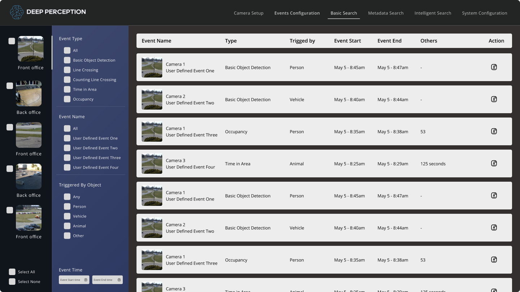Click Select All for cameras
The image size is (520, 292).
coord(12,272)
